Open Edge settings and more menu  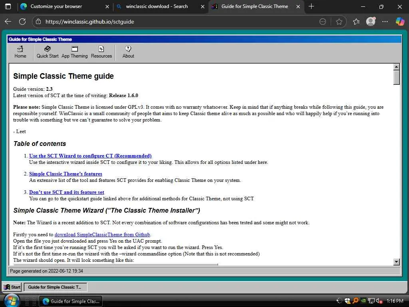pyautogui.click(x=385, y=22)
